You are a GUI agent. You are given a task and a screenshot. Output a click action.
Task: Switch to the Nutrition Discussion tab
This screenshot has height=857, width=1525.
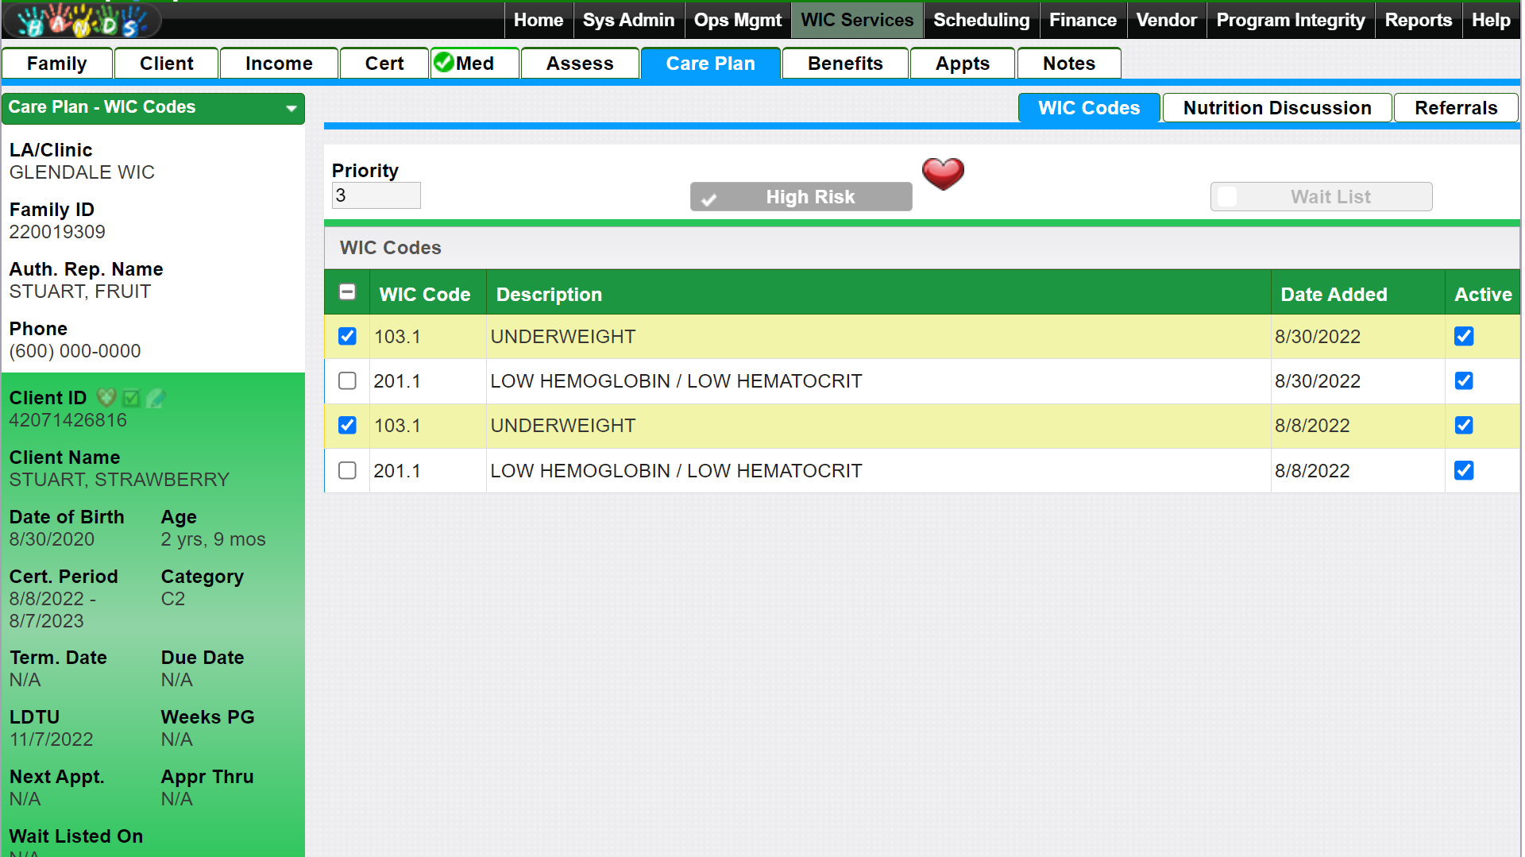[x=1276, y=108]
